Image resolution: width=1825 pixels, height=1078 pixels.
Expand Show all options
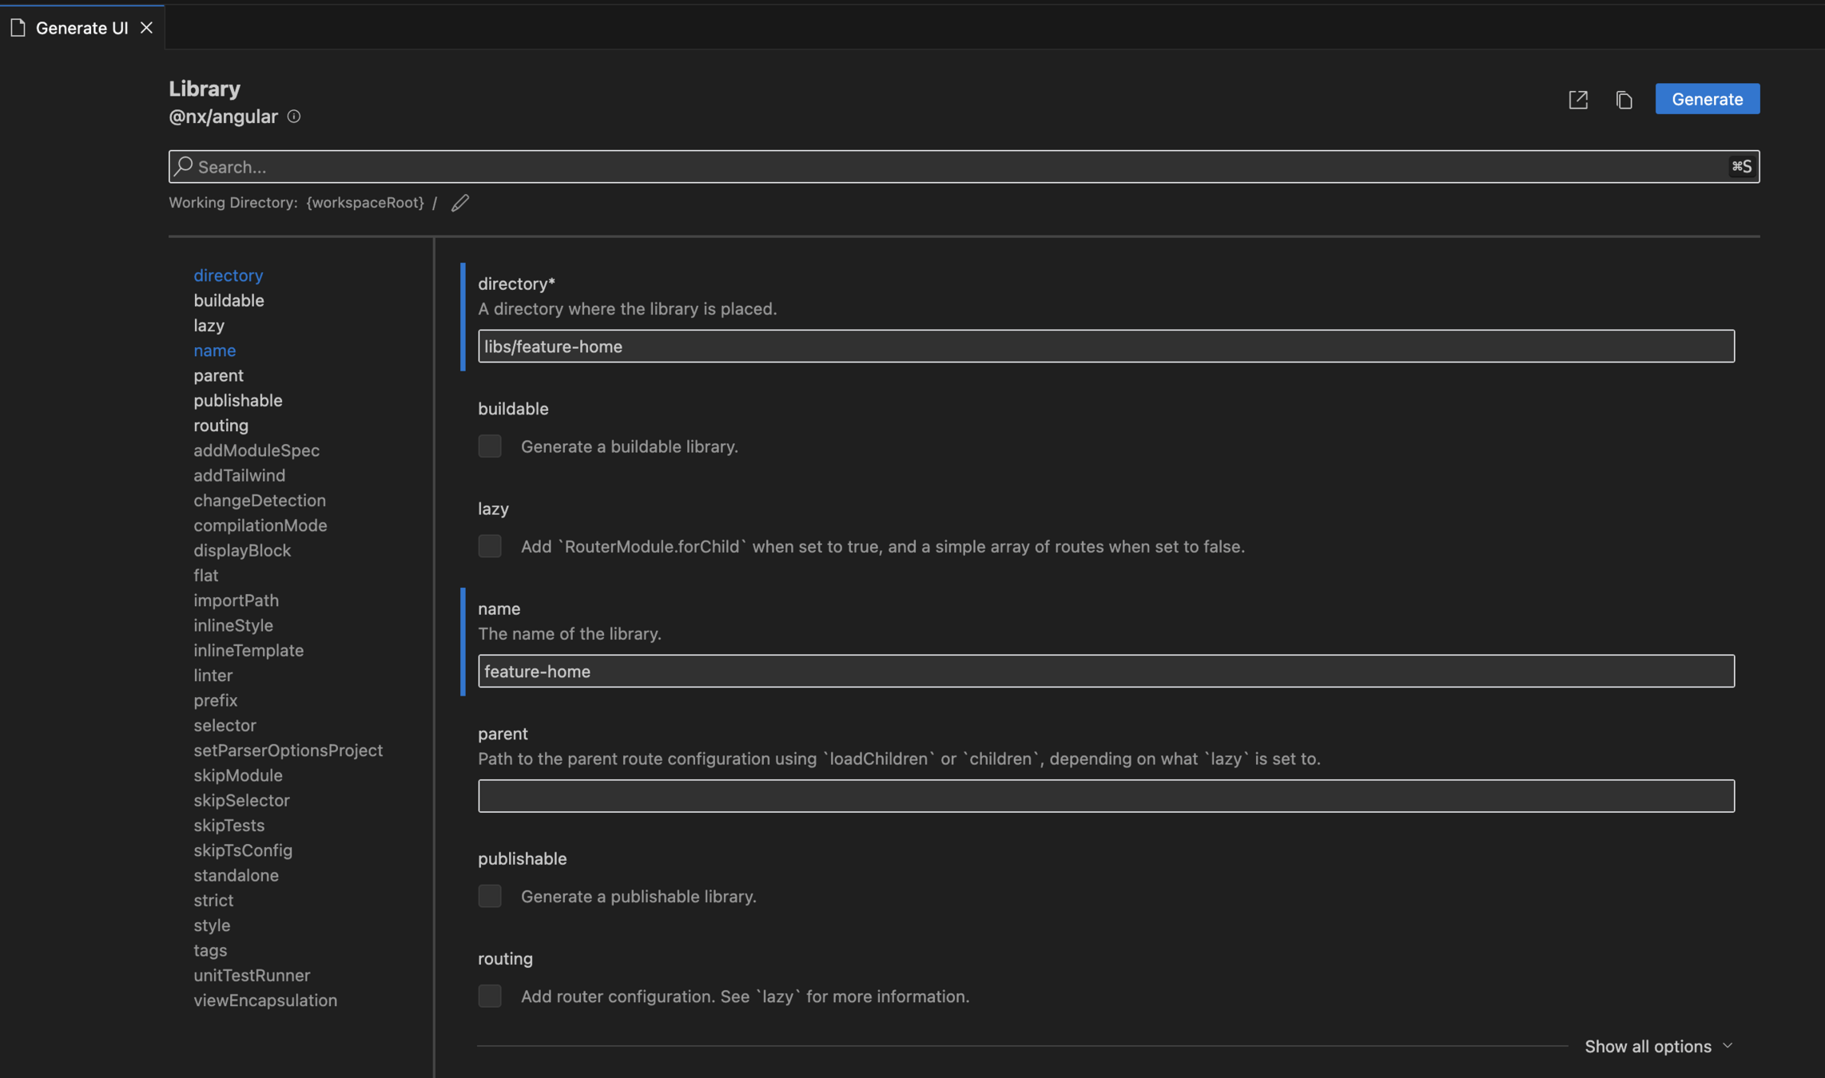[x=1658, y=1046]
